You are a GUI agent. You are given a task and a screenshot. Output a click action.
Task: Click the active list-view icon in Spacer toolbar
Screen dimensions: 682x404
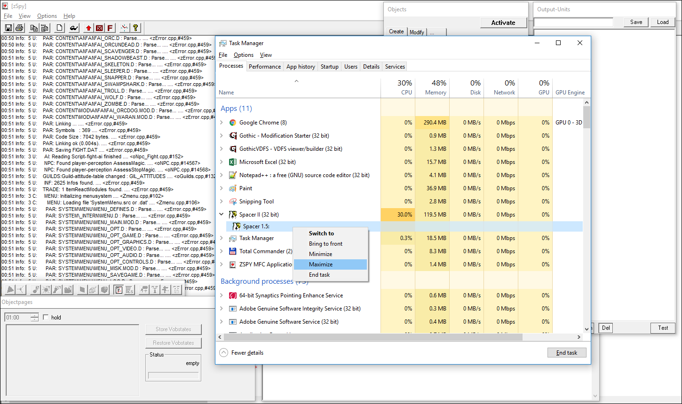[x=119, y=290]
